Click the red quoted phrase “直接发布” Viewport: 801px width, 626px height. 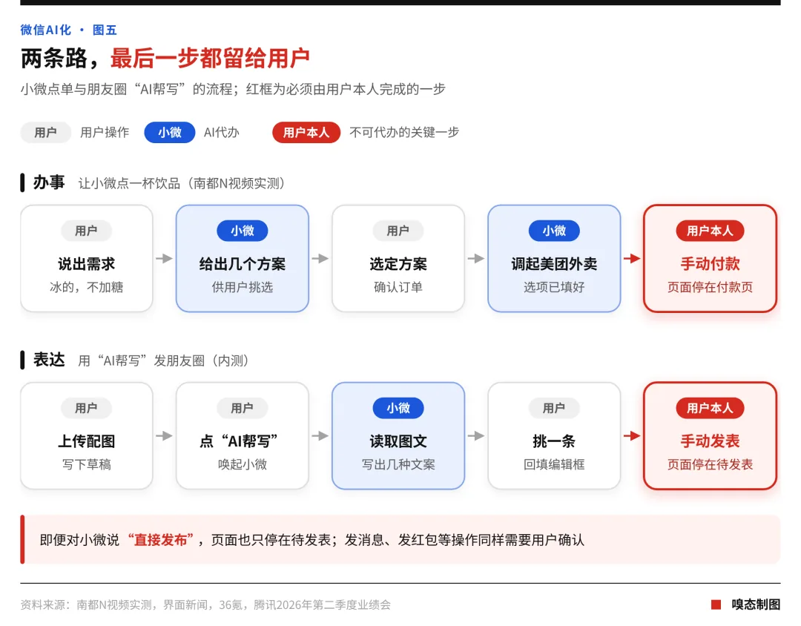coord(160,540)
